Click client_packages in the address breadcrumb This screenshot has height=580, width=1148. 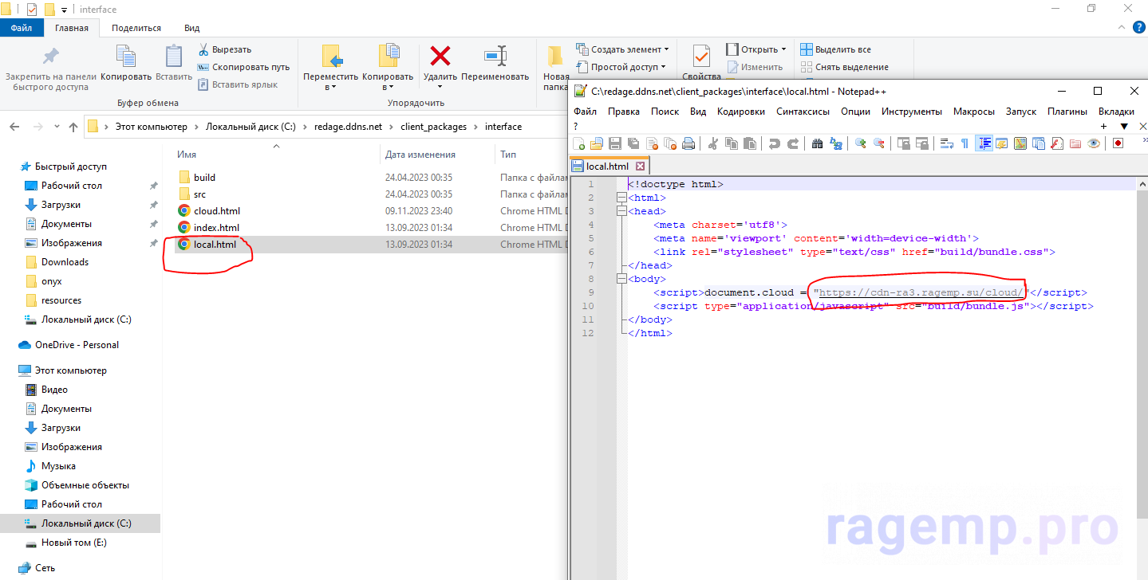pos(433,127)
